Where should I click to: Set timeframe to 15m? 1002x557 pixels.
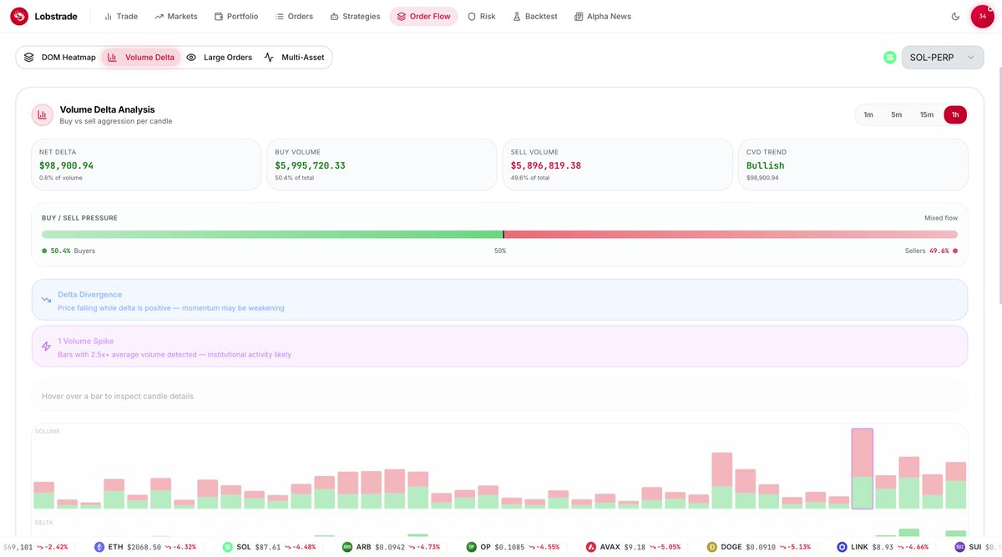click(926, 114)
